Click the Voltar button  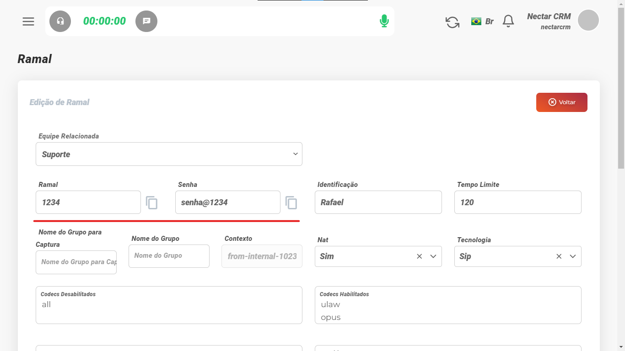click(x=562, y=102)
